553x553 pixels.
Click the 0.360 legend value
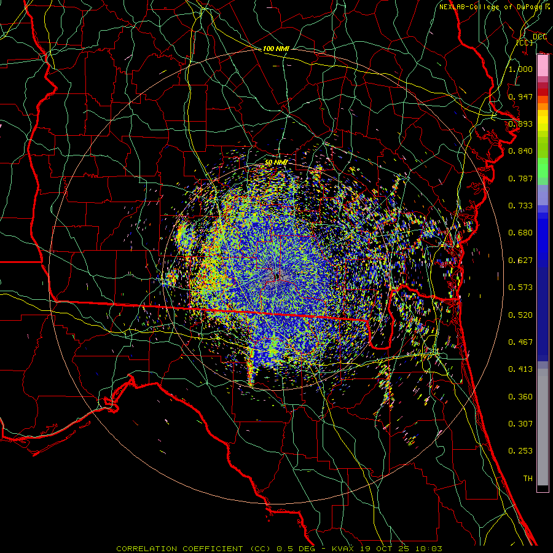coord(520,397)
